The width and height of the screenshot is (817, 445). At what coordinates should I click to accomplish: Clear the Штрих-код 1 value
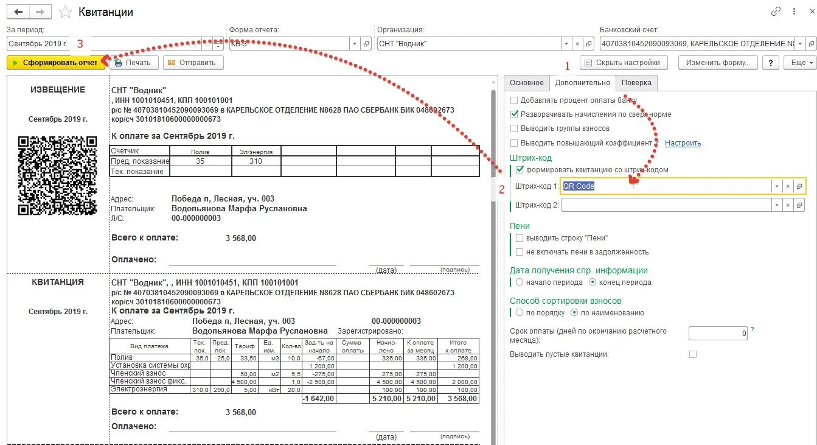[x=788, y=186]
